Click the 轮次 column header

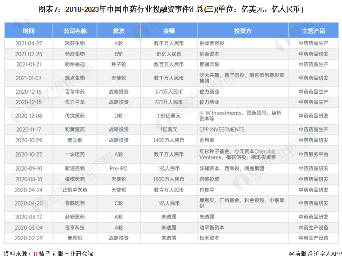pyautogui.click(x=119, y=31)
